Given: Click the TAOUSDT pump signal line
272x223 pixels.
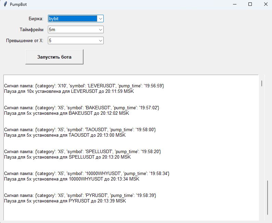Looking at the screenshot, I should tap(80, 130).
